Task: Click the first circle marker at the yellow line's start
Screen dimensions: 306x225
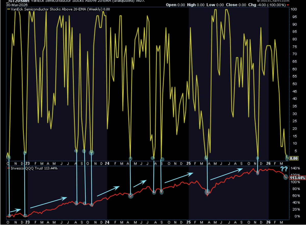Action: point(9,157)
